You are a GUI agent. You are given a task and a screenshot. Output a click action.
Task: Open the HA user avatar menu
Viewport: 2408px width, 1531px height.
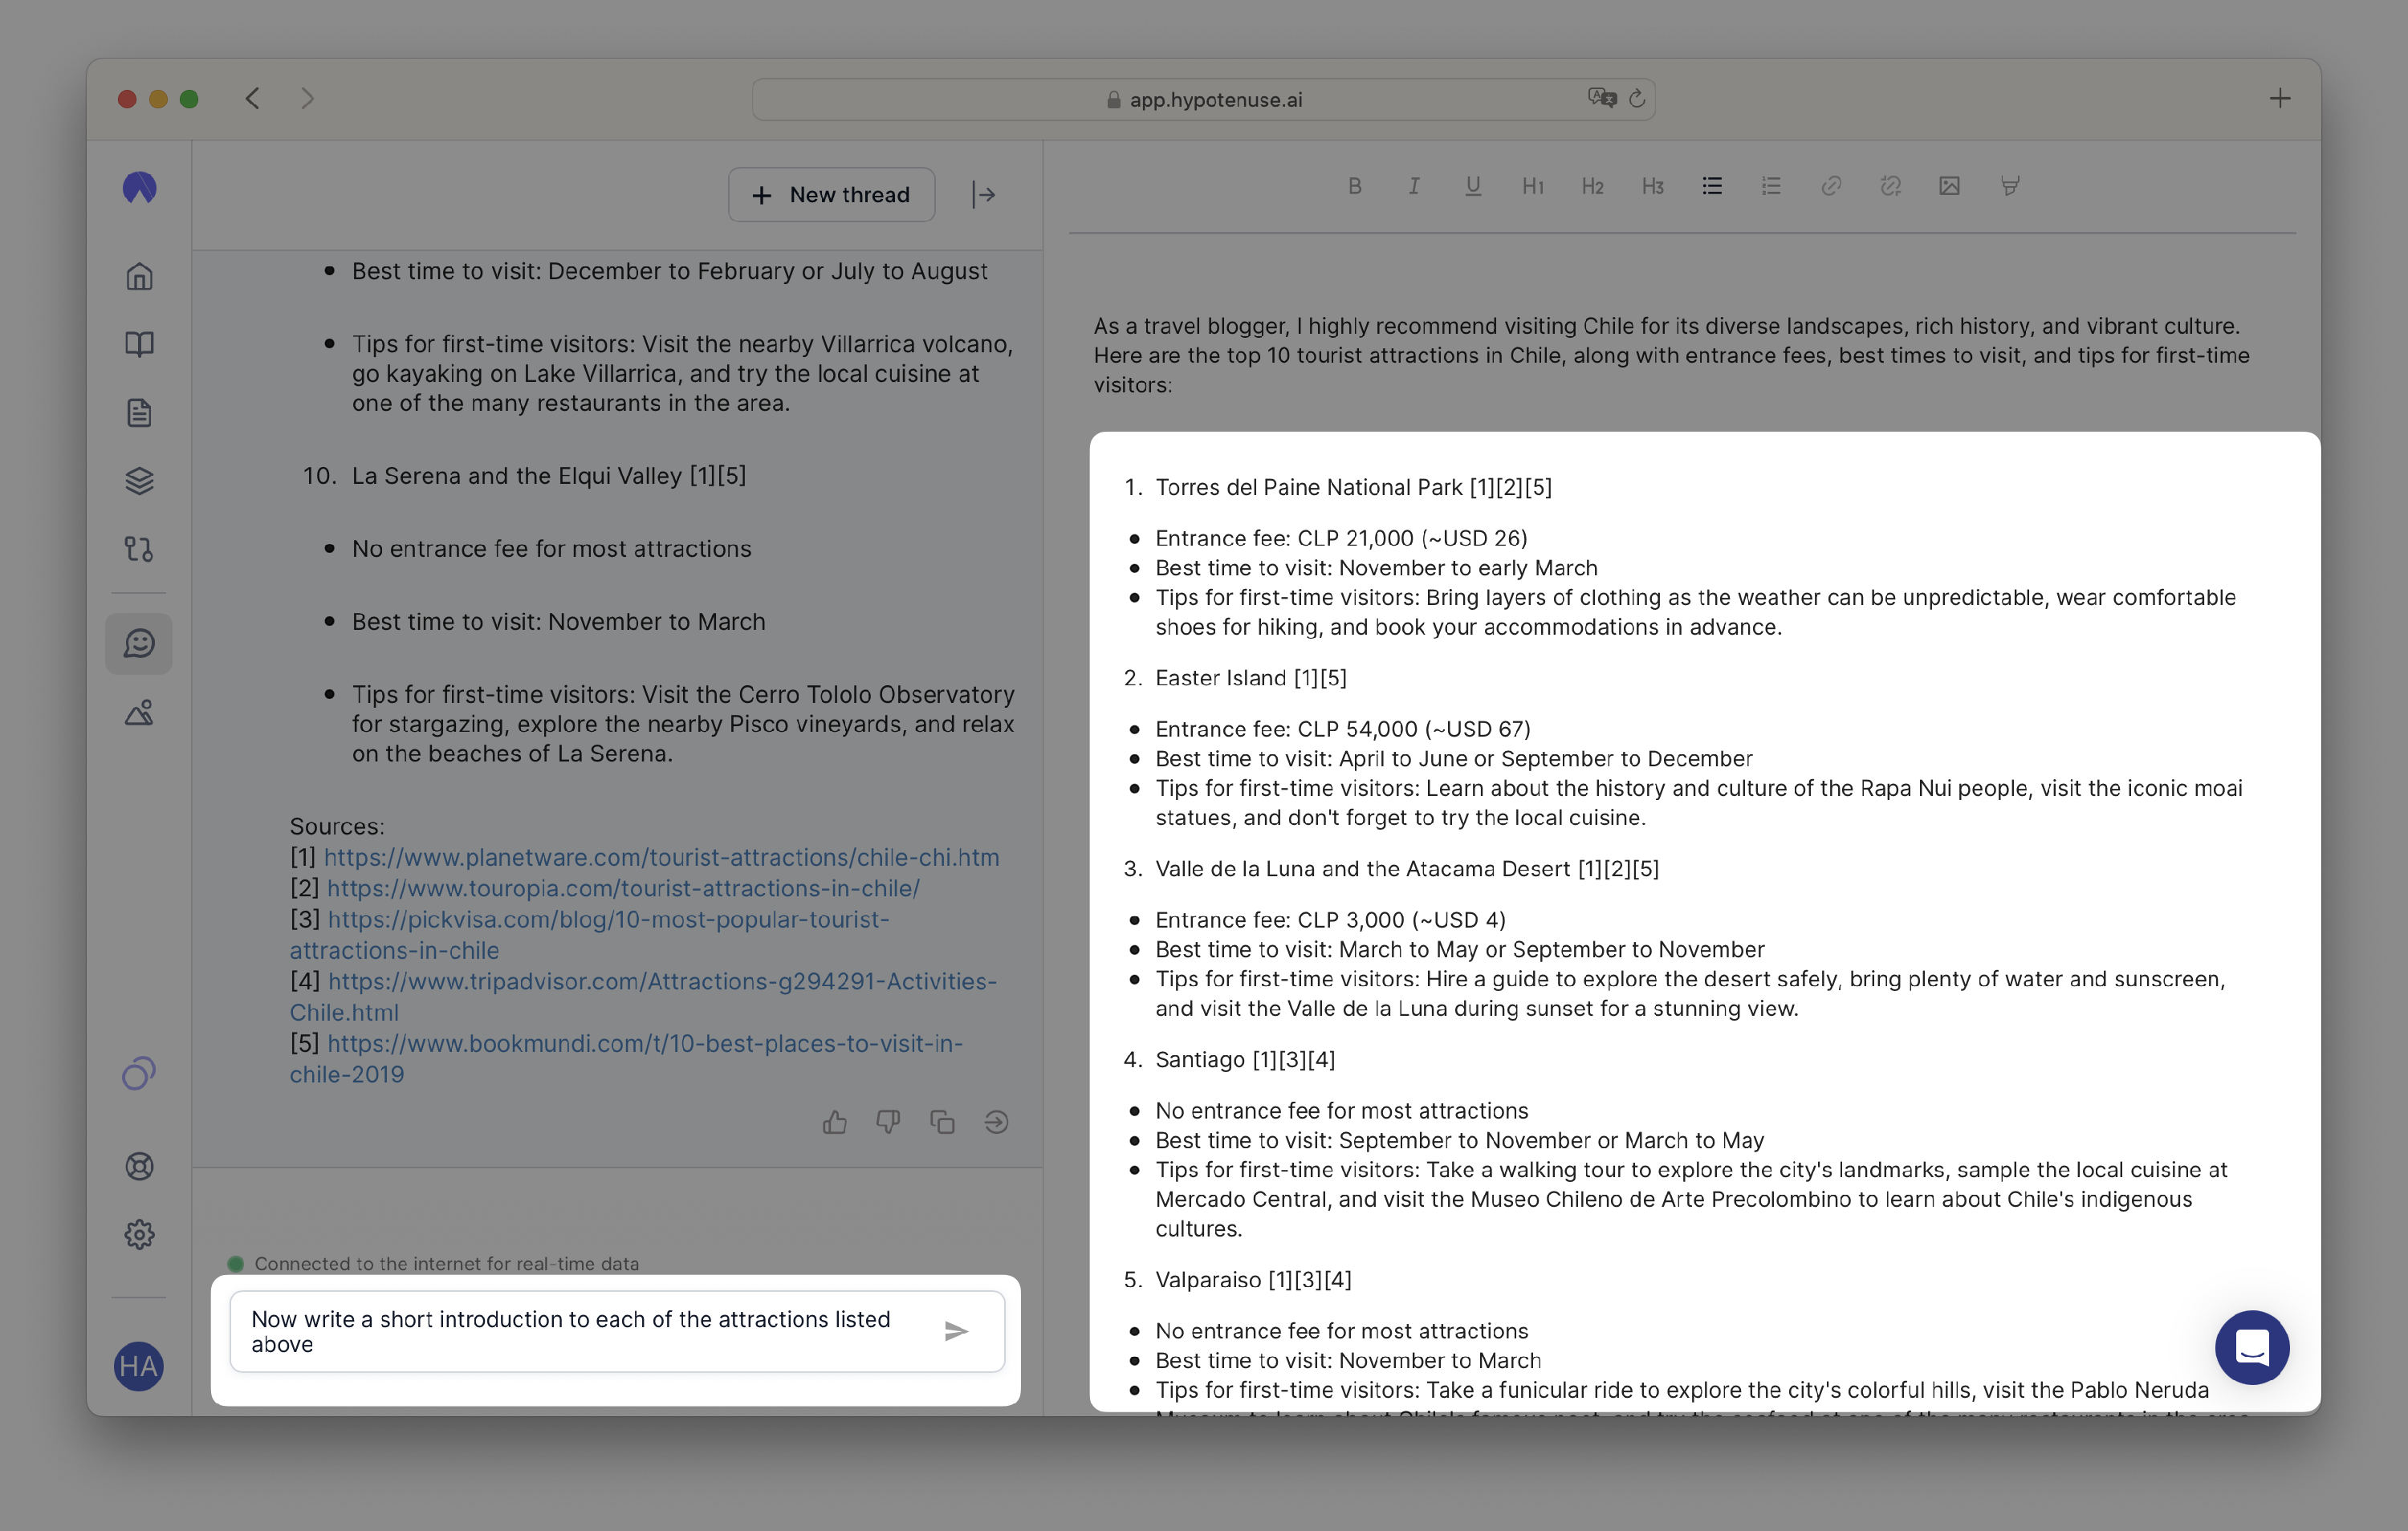coord(139,1366)
